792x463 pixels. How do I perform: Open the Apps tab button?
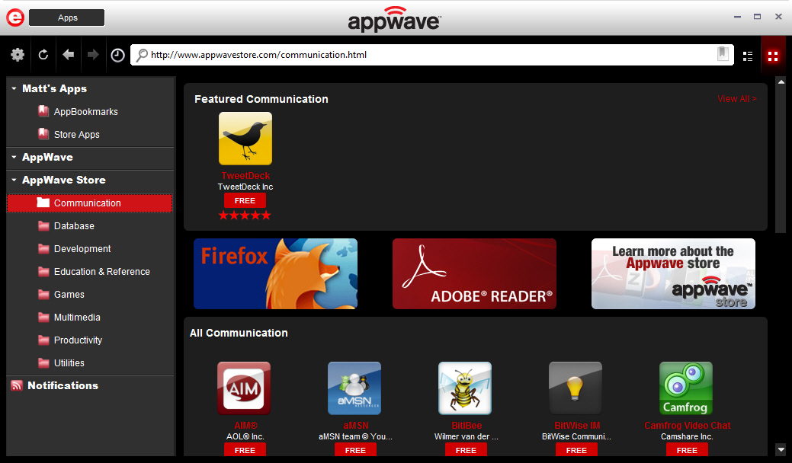67,18
